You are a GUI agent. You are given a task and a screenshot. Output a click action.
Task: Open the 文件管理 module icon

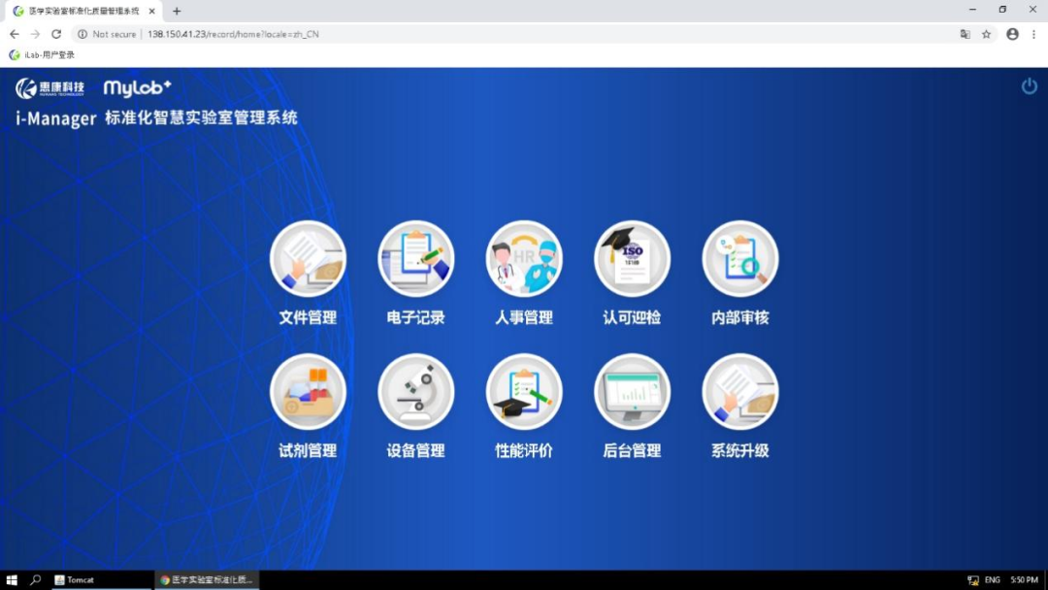click(308, 258)
